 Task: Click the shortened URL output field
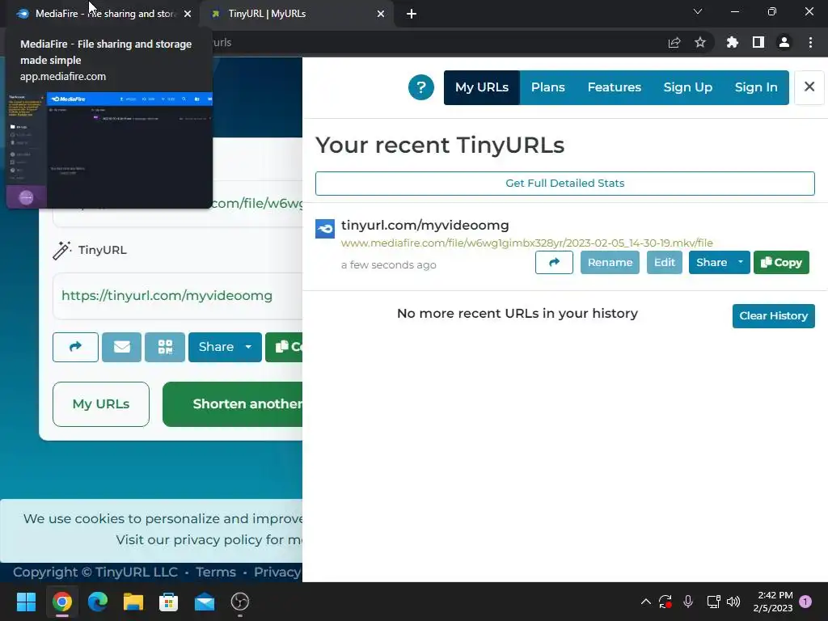pyautogui.click(x=178, y=296)
